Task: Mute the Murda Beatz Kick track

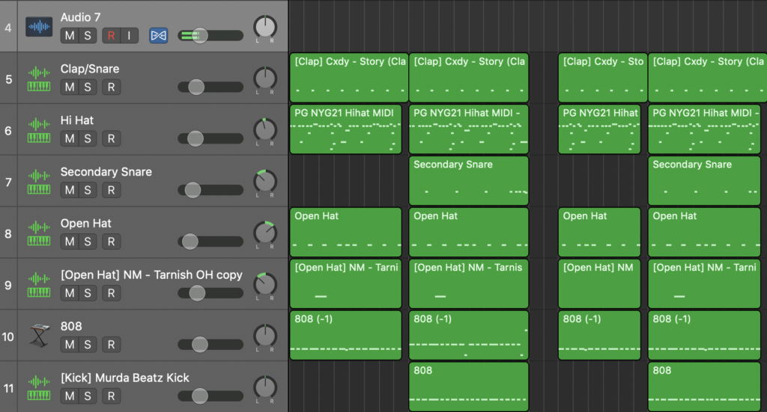Action: (70, 396)
